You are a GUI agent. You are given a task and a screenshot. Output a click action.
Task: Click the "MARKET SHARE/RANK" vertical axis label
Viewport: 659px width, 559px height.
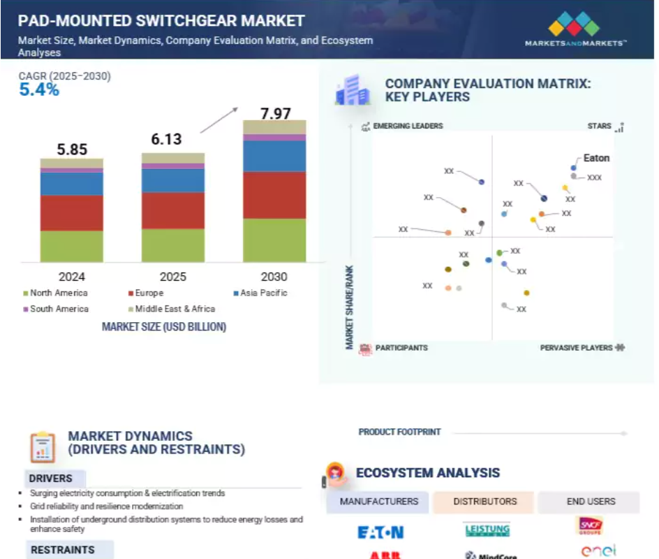point(349,307)
